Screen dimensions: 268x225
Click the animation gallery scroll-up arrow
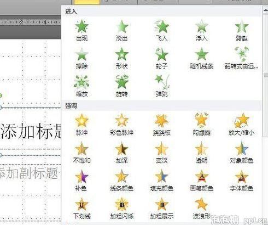(x=265, y=10)
